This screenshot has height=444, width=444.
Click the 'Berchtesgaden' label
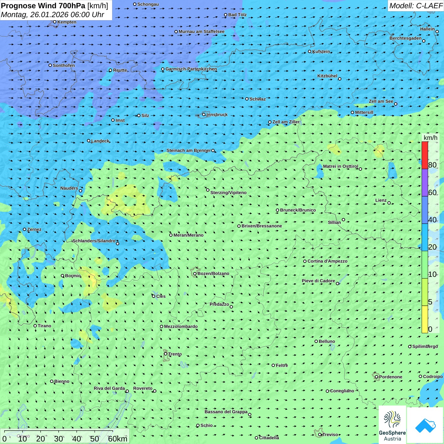[x=405, y=38]
